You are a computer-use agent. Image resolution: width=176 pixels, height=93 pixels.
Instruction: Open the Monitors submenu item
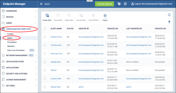coord(11,46)
